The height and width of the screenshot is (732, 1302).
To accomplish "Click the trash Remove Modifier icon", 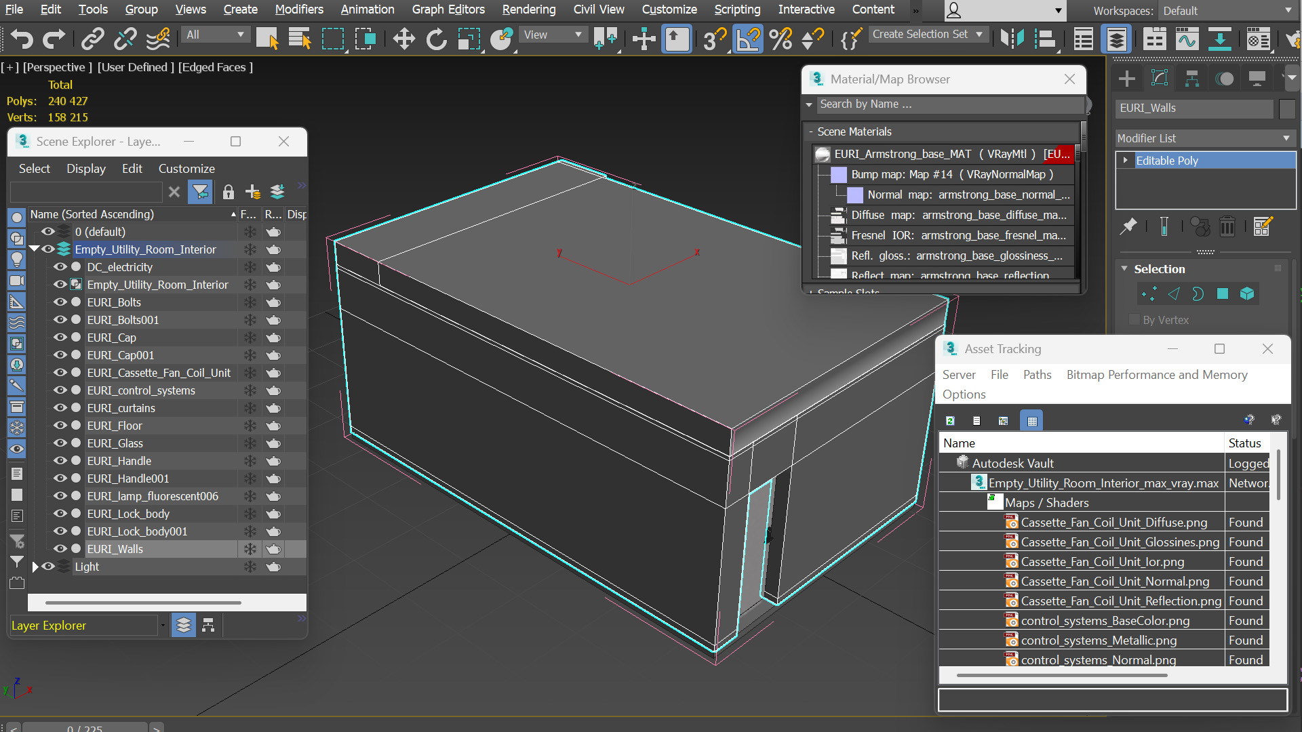I will point(1227,226).
